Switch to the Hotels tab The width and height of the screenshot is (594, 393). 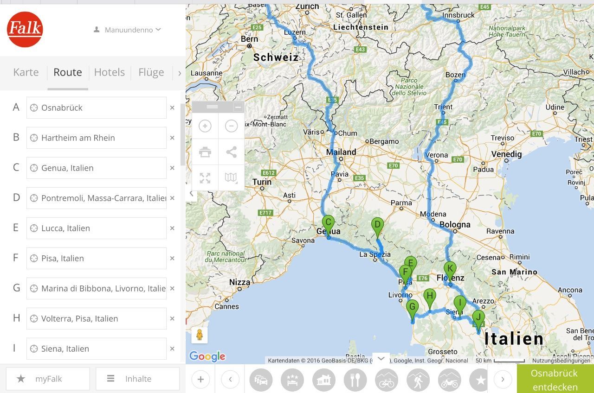point(110,72)
